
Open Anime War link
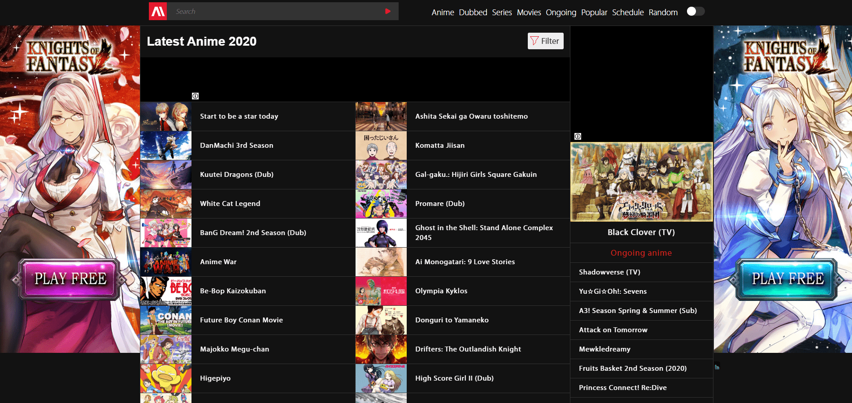tap(218, 262)
